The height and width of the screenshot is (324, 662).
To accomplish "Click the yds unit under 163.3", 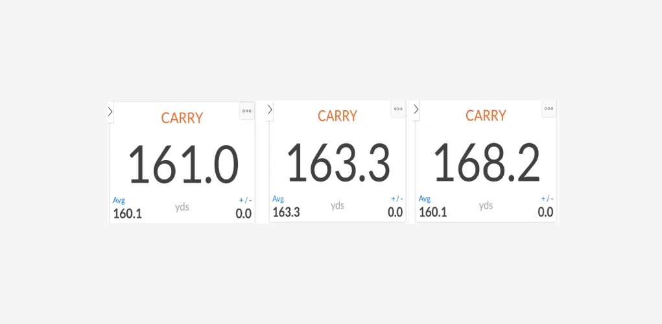I will tap(337, 205).
